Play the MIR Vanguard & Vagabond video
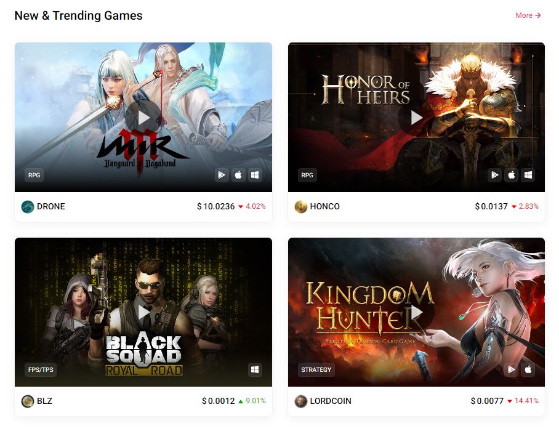This screenshot has width=559, height=431. [x=143, y=117]
